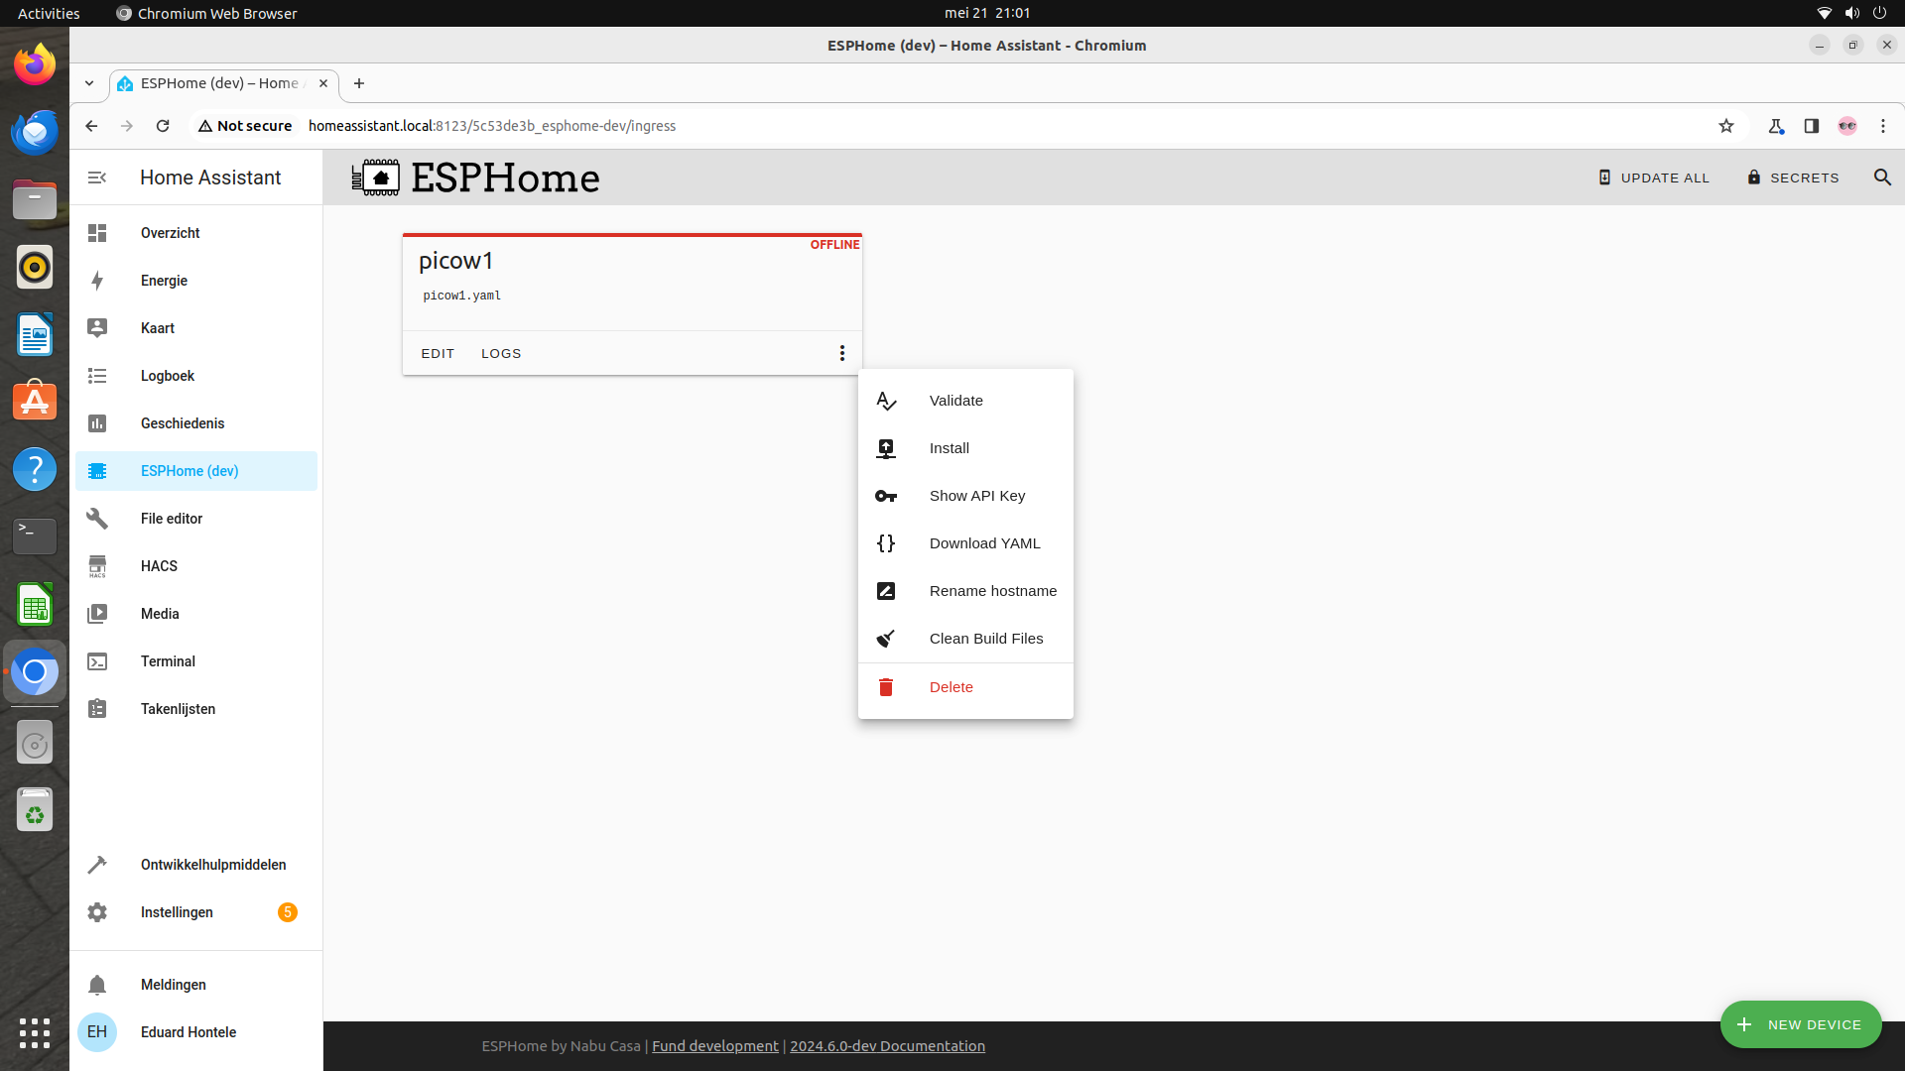Click the NEW DEVICE button
Image resolution: width=1905 pixels, height=1071 pixels.
pyautogui.click(x=1801, y=1024)
